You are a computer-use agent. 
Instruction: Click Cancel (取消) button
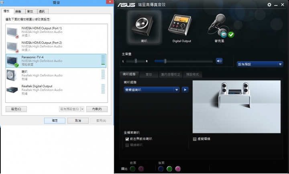(78, 121)
